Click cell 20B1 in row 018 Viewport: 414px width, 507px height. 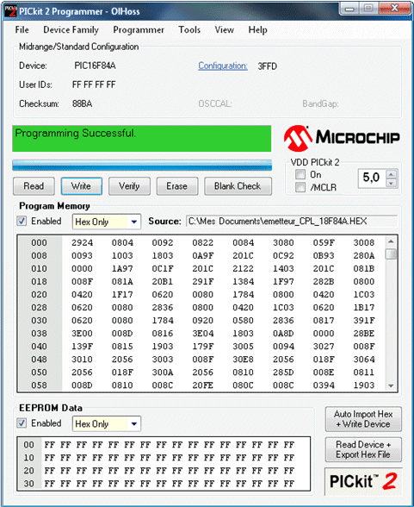(163, 281)
